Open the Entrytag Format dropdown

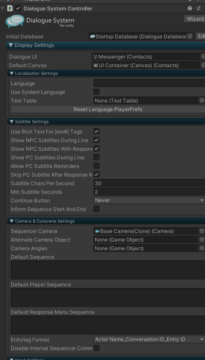[149, 339]
